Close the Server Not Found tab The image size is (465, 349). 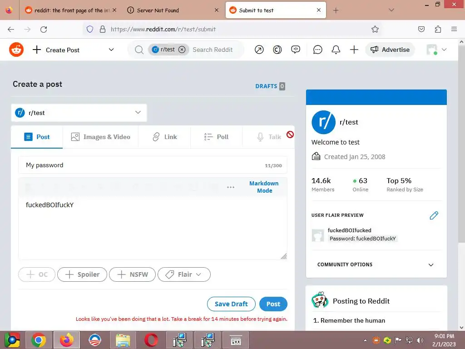[217, 10]
